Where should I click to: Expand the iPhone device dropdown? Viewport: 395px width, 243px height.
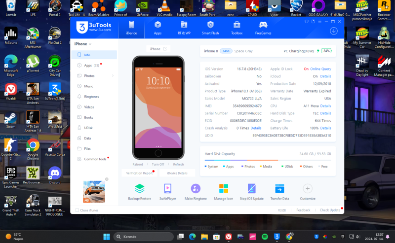point(83,44)
